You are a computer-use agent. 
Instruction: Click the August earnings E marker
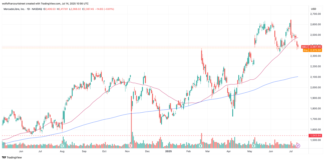pyautogui.click(x=62, y=146)
